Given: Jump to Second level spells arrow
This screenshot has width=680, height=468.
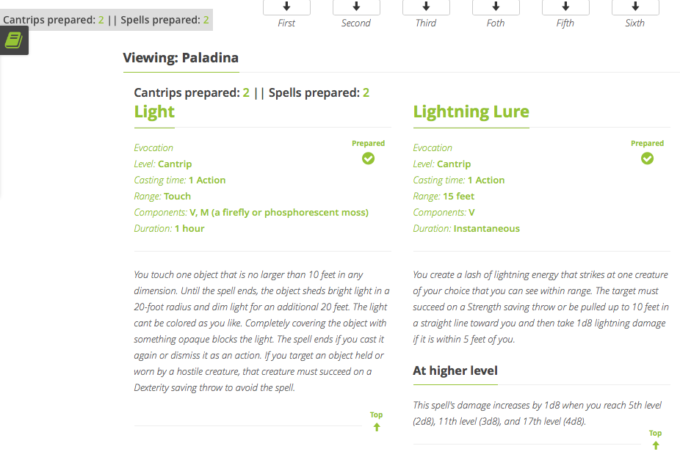Looking at the screenshot, I should (x=356, y=7).
